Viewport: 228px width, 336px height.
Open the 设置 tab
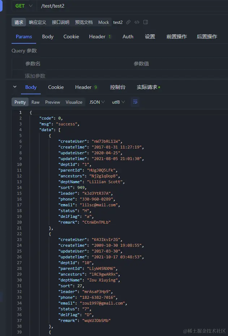click(150, 36)
